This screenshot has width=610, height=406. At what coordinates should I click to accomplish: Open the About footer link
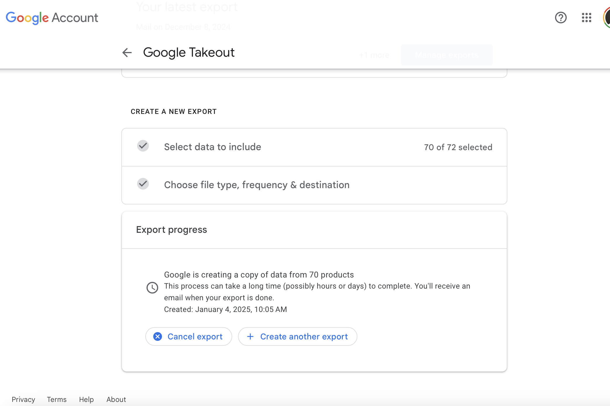[116, 399]
